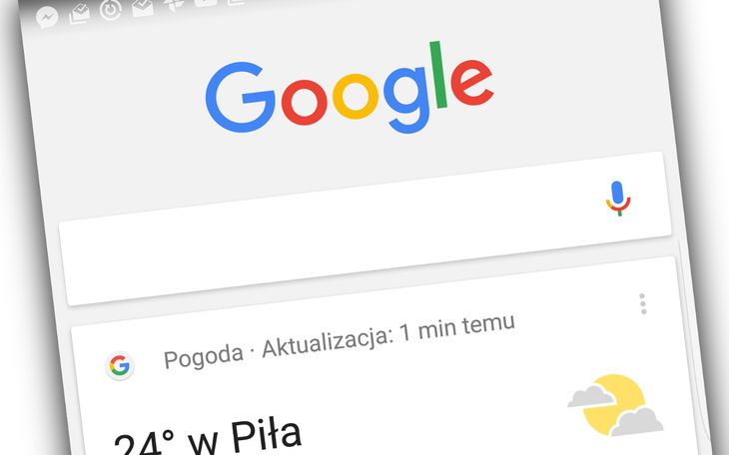Tap the lower-right gray cloud in weather icon
Viewport: 729px width, 455px height.
(637, 422)
